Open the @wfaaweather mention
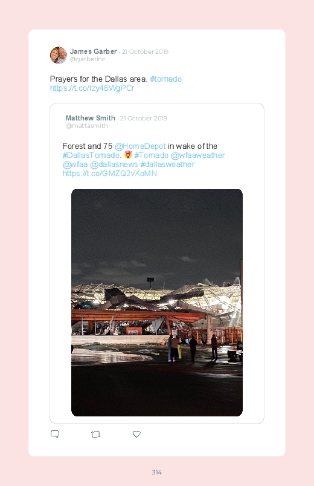The height and width of the screenshot is (486, 314). pyautogui.click(x=198, y=156)
